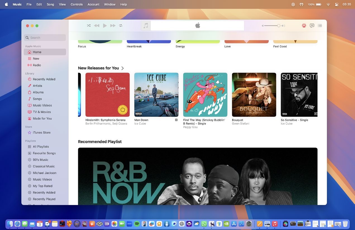The height and width of the screenshot is (230, 355).
Task: Open the Classical Music playlist
Action: point(45,166)
